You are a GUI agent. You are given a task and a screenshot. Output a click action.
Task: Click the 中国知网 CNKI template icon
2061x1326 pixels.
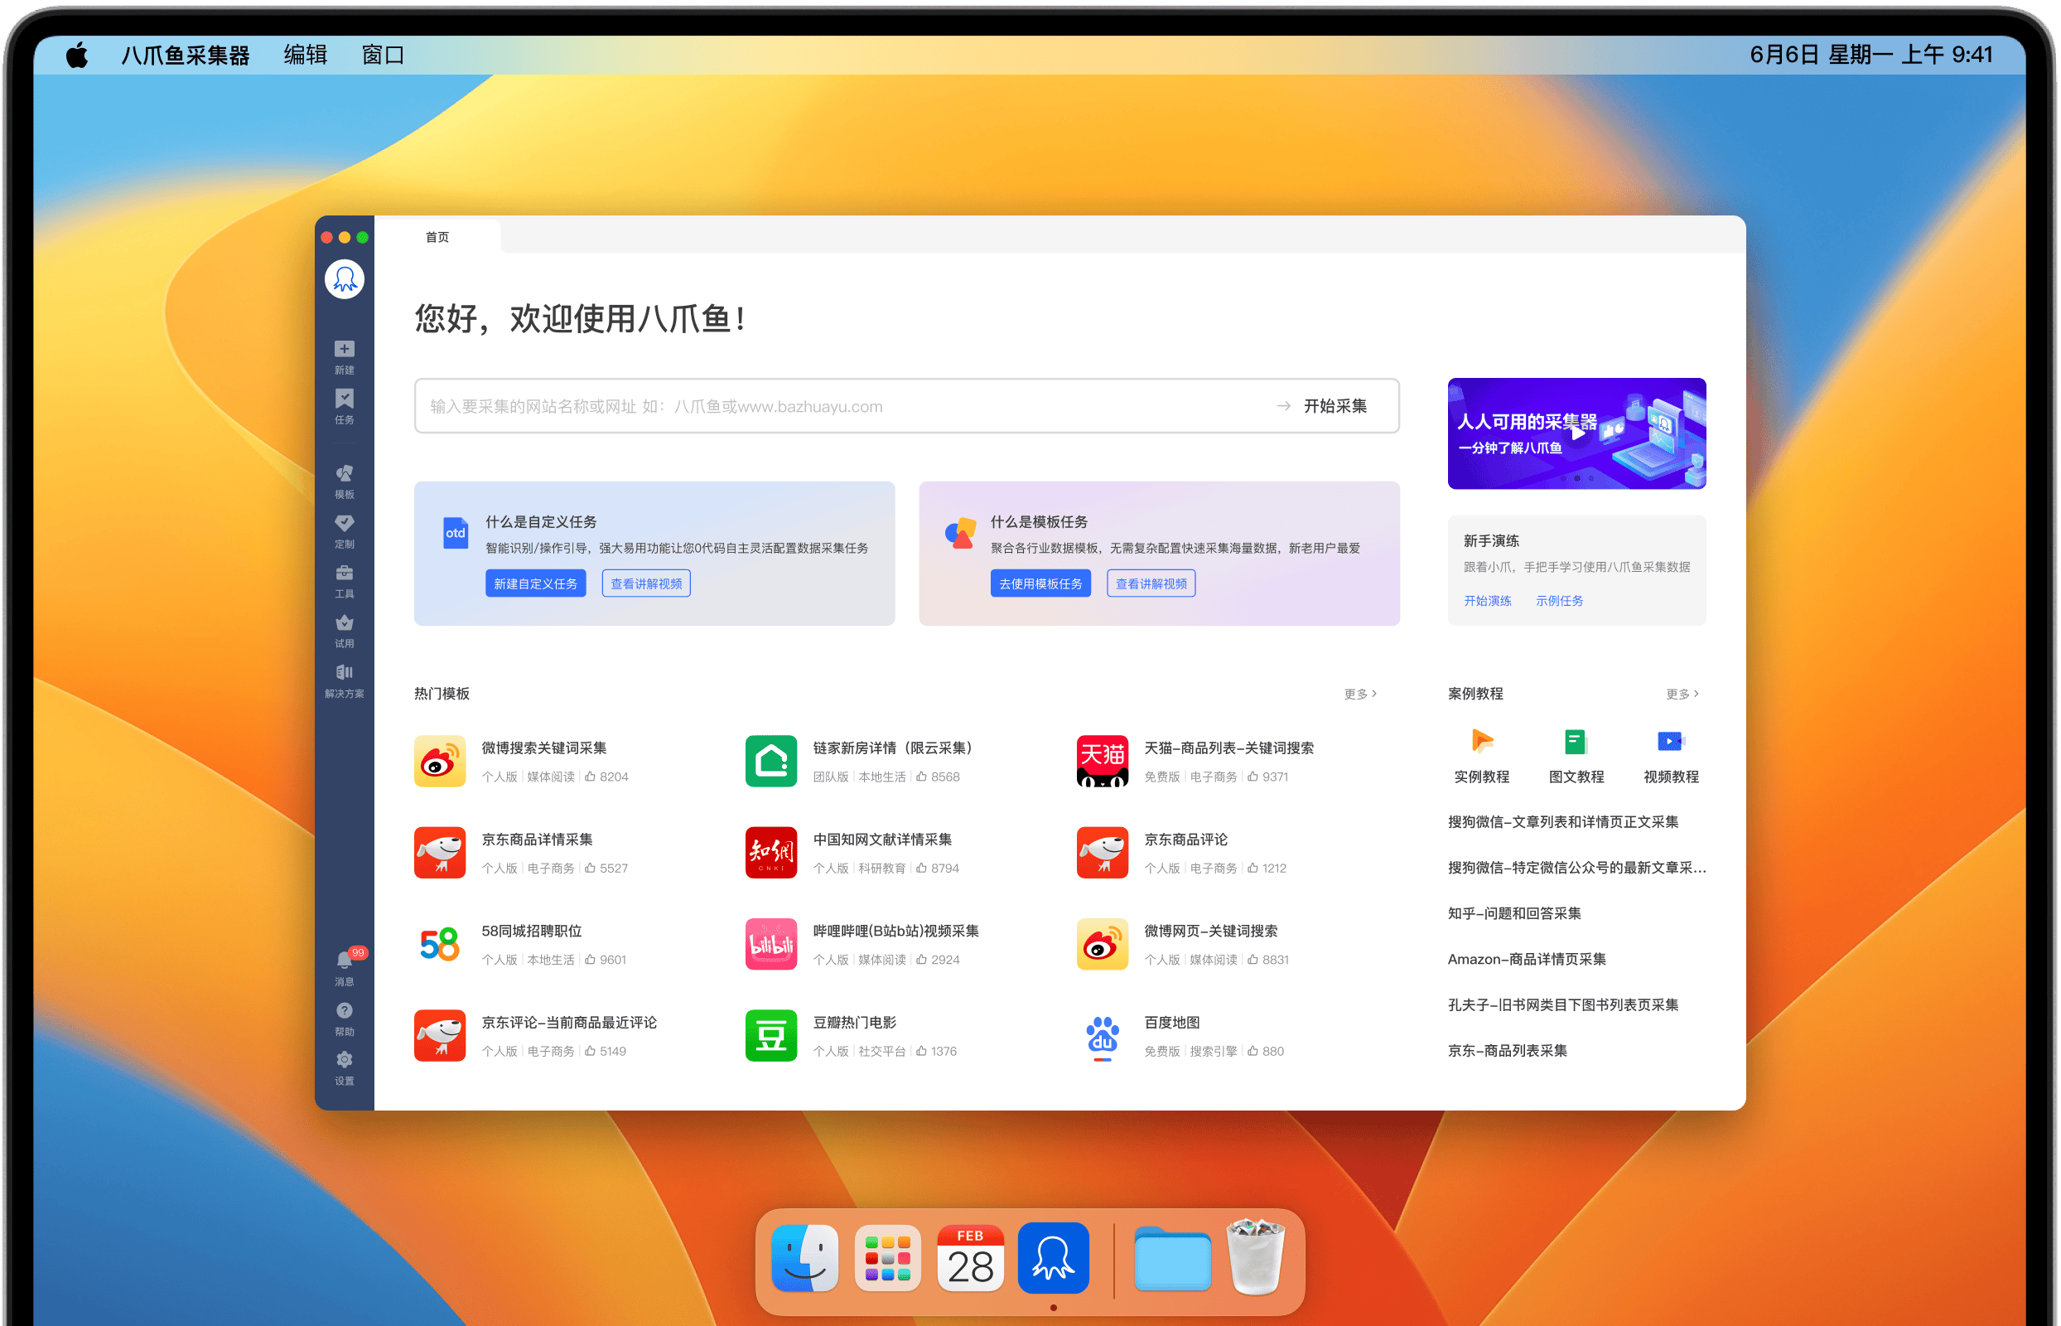[771, 853]
